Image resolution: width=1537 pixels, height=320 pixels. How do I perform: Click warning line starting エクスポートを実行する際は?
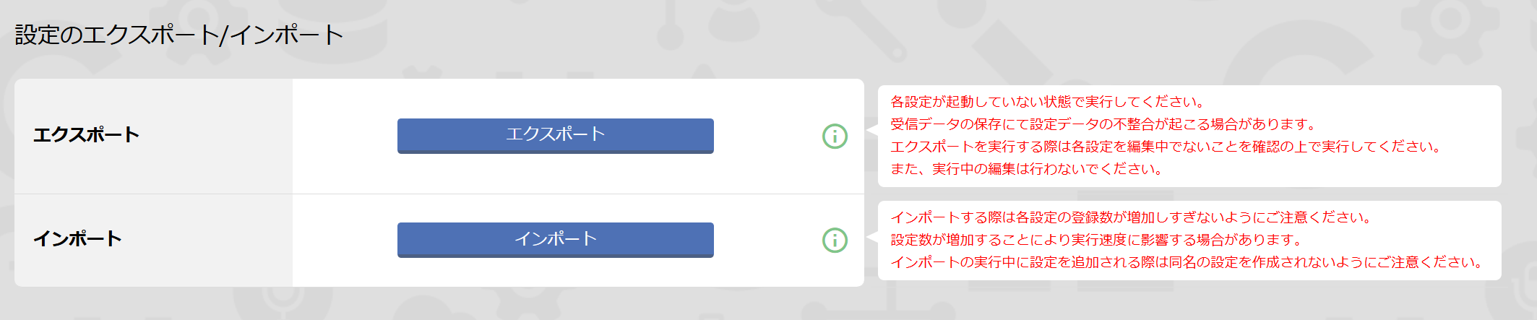point(1166,147)
